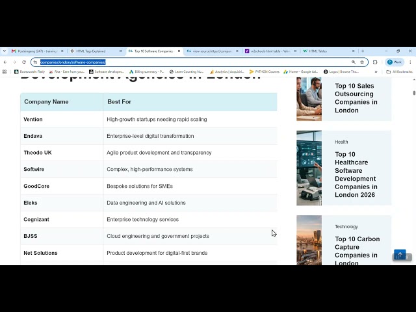The image size is (416, 312).
Task: Open a new tab with the plus button
Action: tap(363, 51)
